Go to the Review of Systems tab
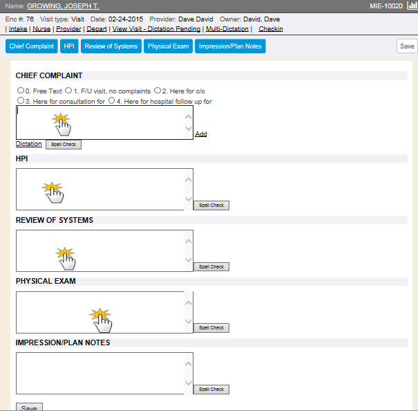The width and height of the screenshot is (418, 411). (x=111, y=46)
